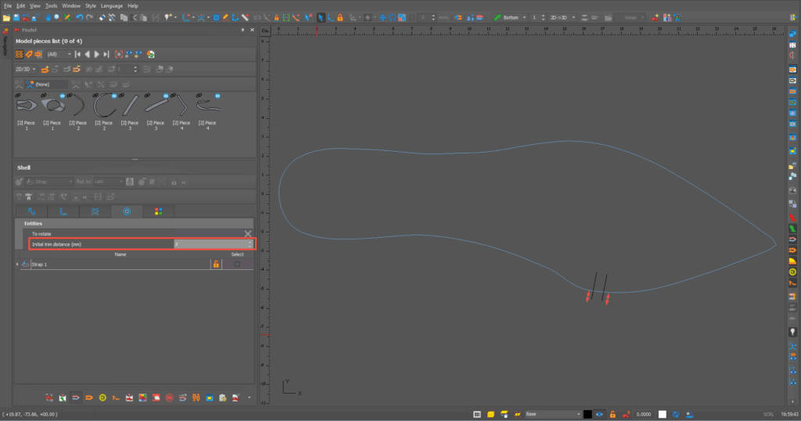Expand the Strap 1 tree row
Image resolution: width=801 pixels, height=421 pixels.
17,264
